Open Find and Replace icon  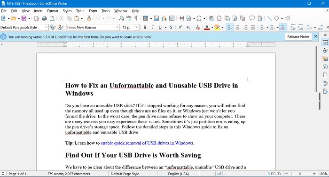pos(121,18)
